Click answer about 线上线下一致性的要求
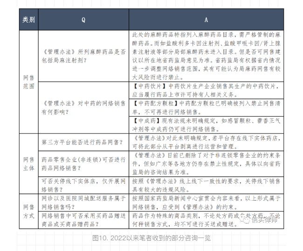Image resolution: width=303 pixels, height=251 pixels. click(x=206, y=185)
